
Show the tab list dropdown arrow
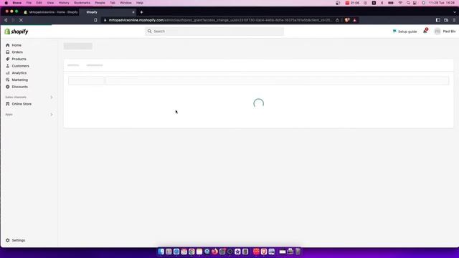coord(454,12)
